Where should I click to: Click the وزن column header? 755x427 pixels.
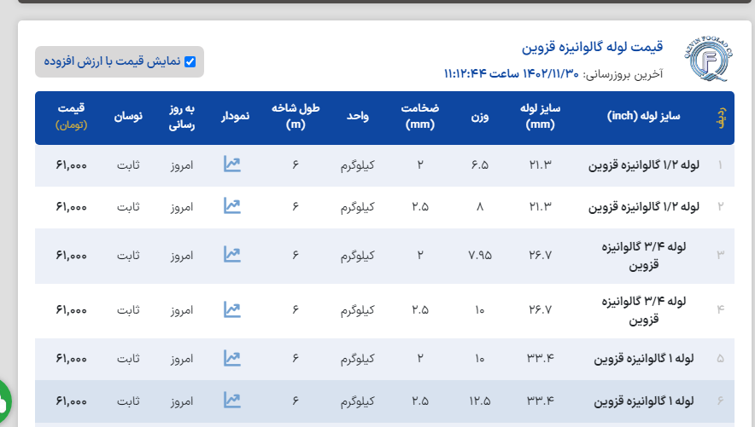coord(480,117)
